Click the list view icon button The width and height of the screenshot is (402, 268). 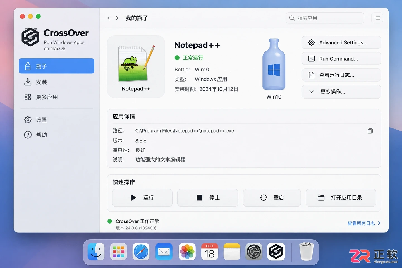coord(377,18)
